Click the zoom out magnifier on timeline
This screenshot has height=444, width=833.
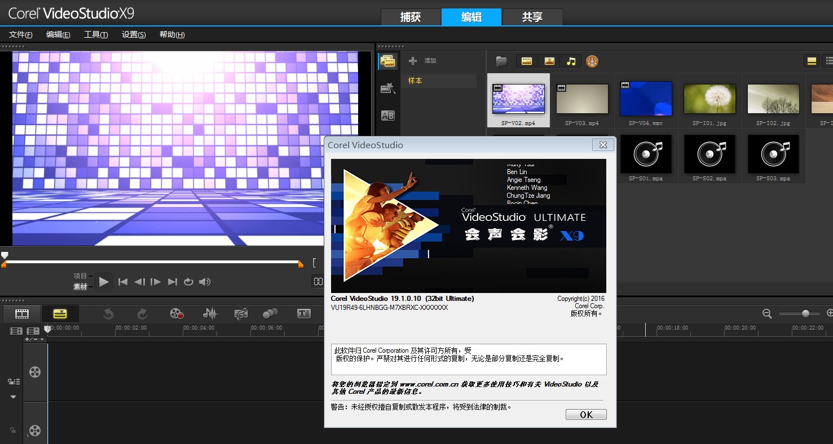767,314
